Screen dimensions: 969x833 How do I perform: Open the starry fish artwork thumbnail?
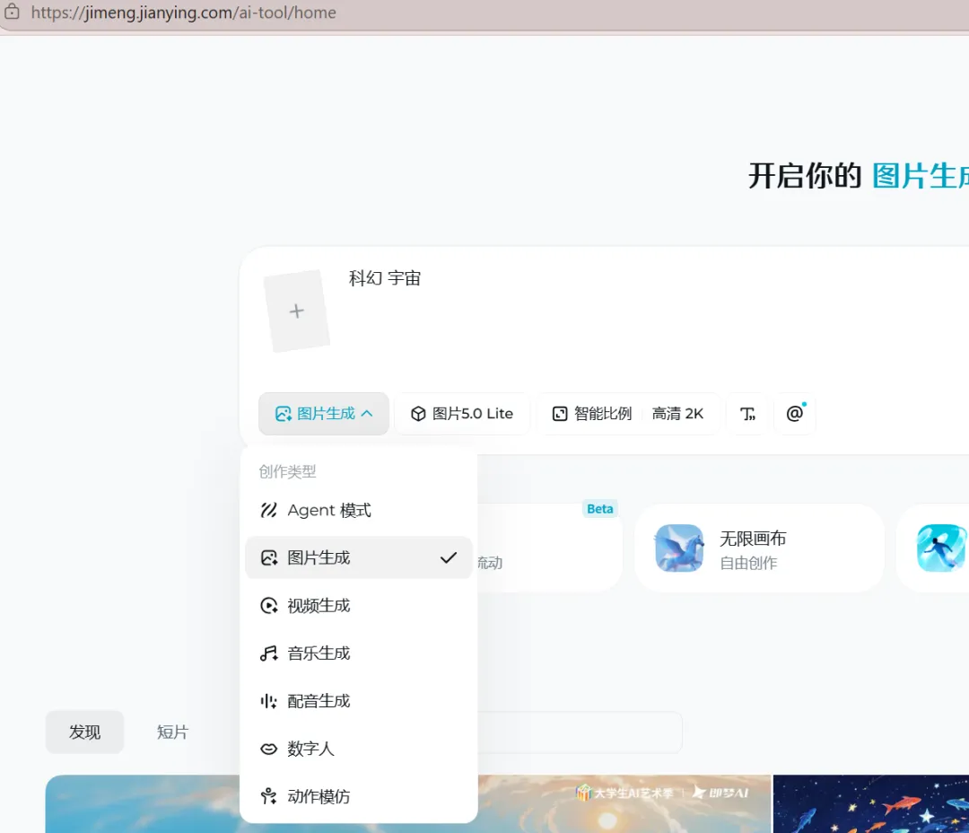(x=870, y=804)
